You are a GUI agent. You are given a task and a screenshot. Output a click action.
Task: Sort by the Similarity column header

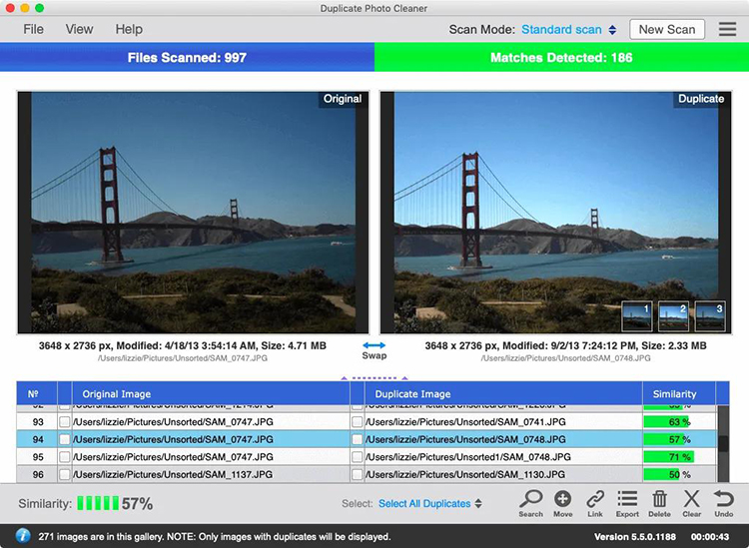(x=678, y=394)
